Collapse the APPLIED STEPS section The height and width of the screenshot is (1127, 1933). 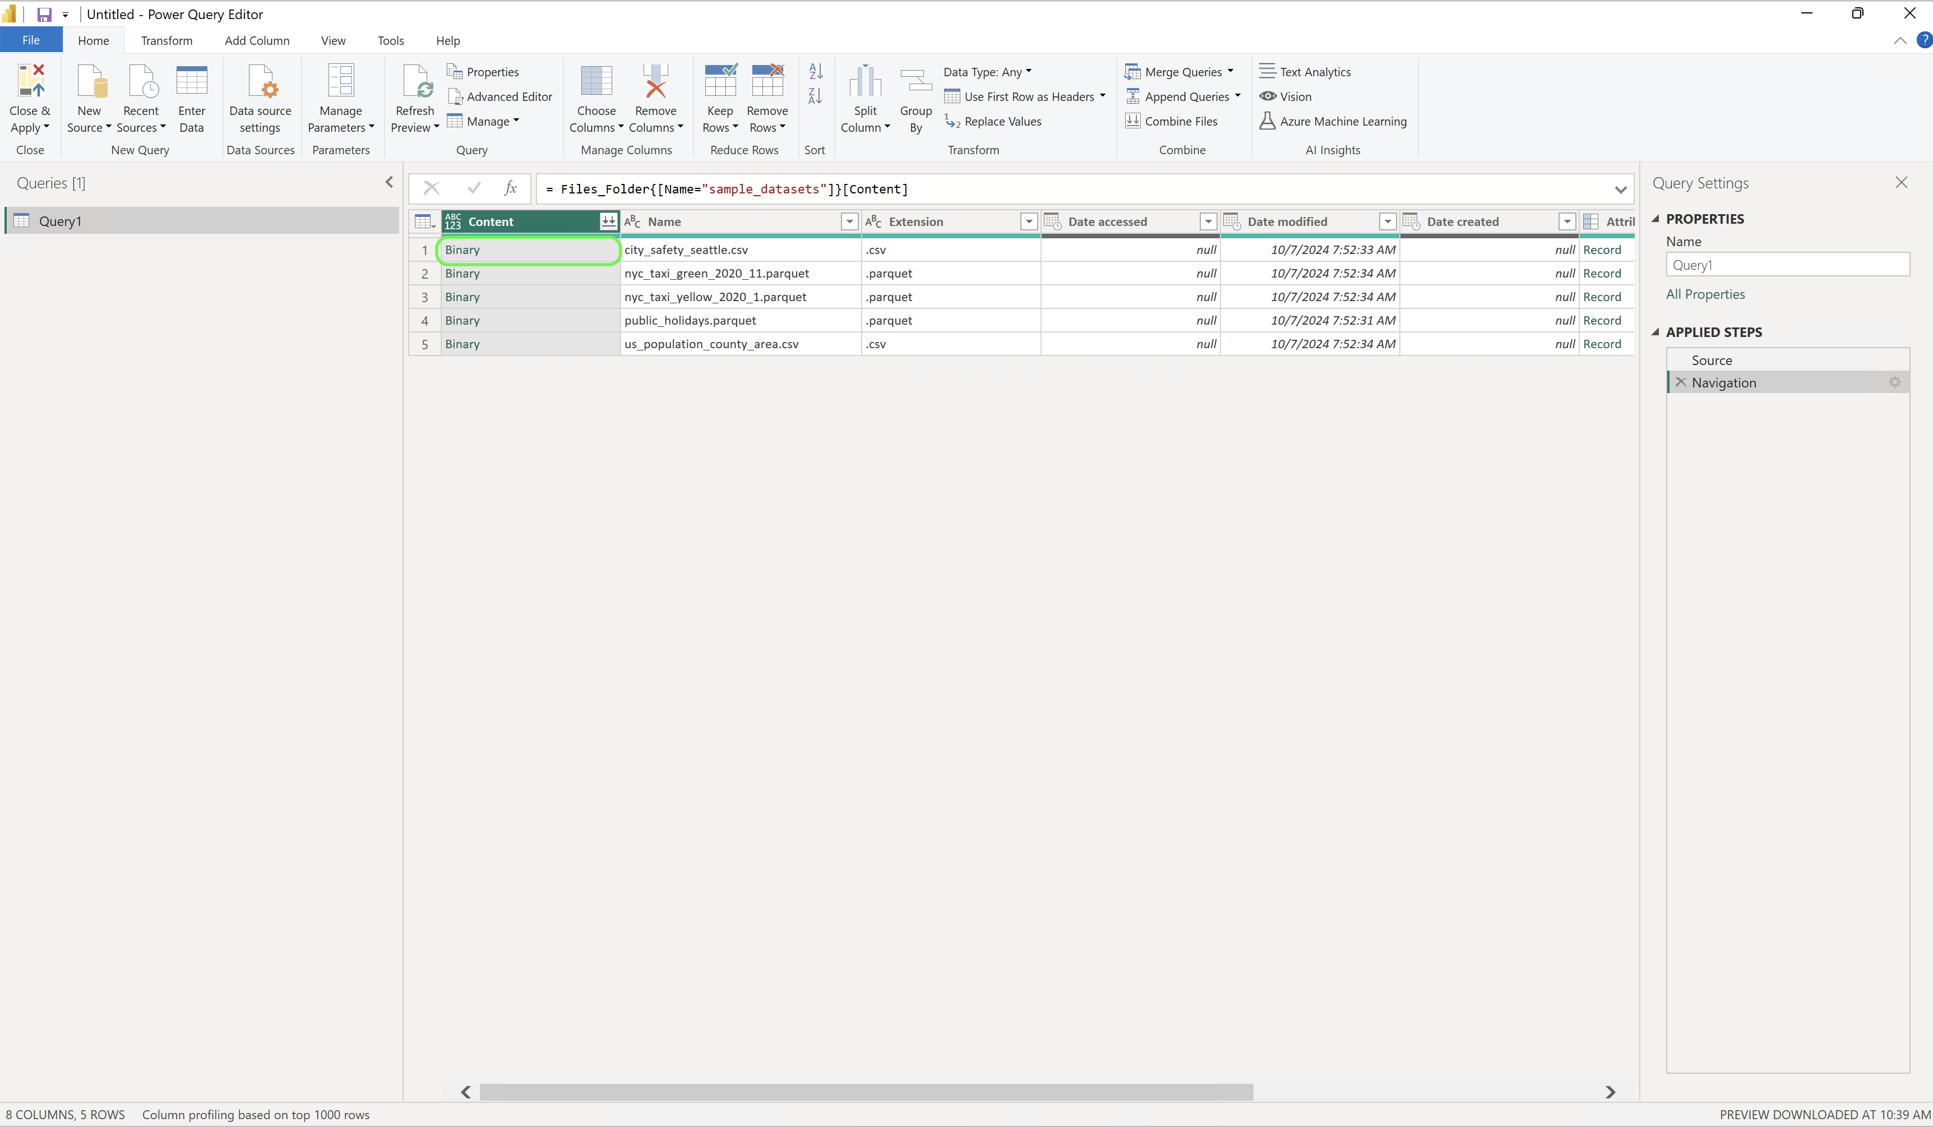click(x=1655, y=331)
